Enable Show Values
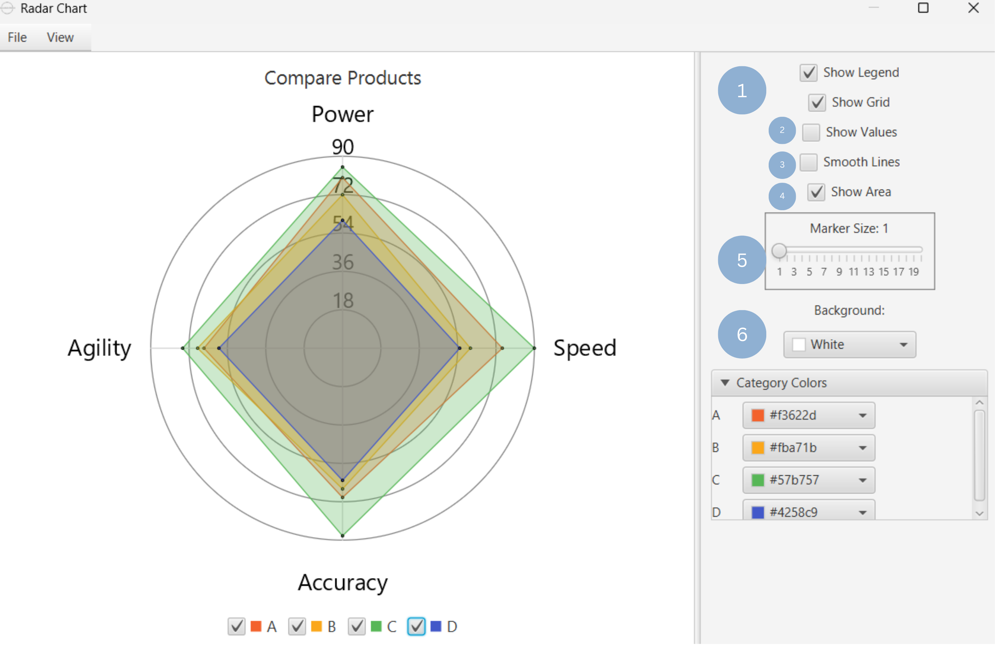Screen dimensions: 995x645 812,133
